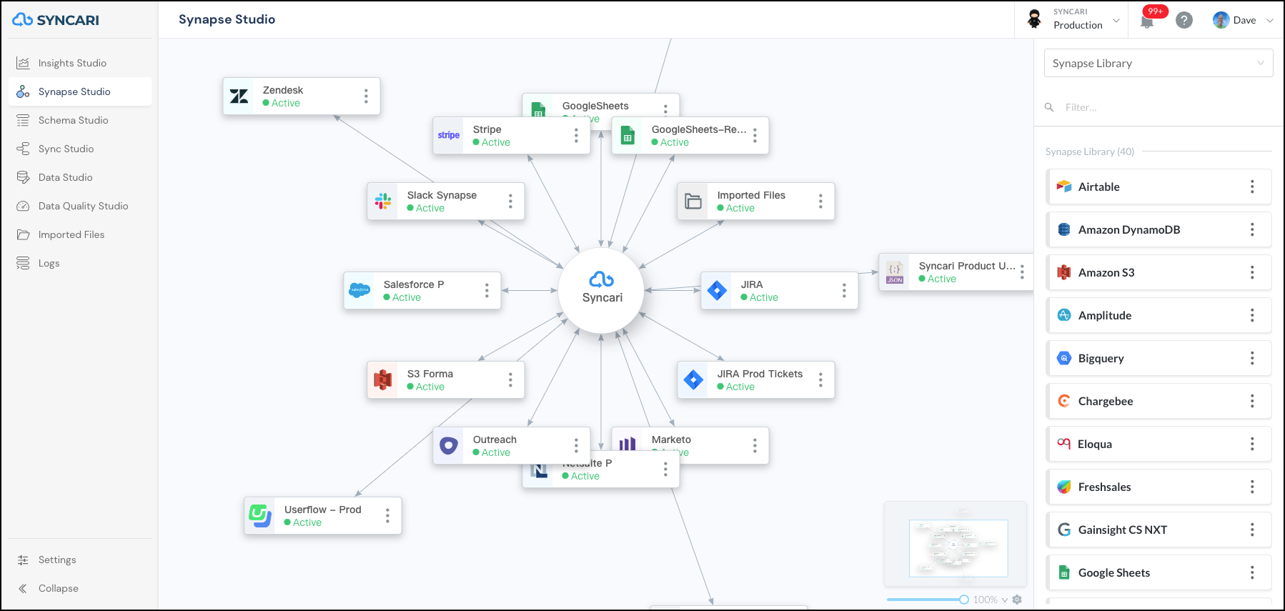Open Netsuite P node options menu

(665, 470)
